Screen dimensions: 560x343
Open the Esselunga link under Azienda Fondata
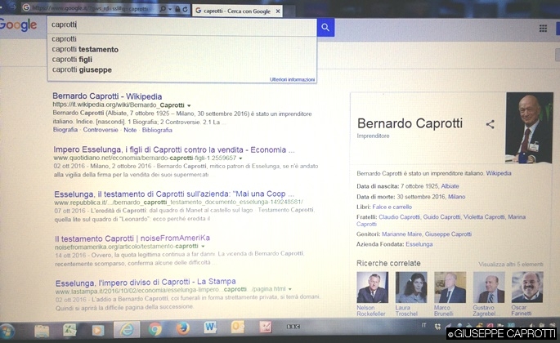419,243
